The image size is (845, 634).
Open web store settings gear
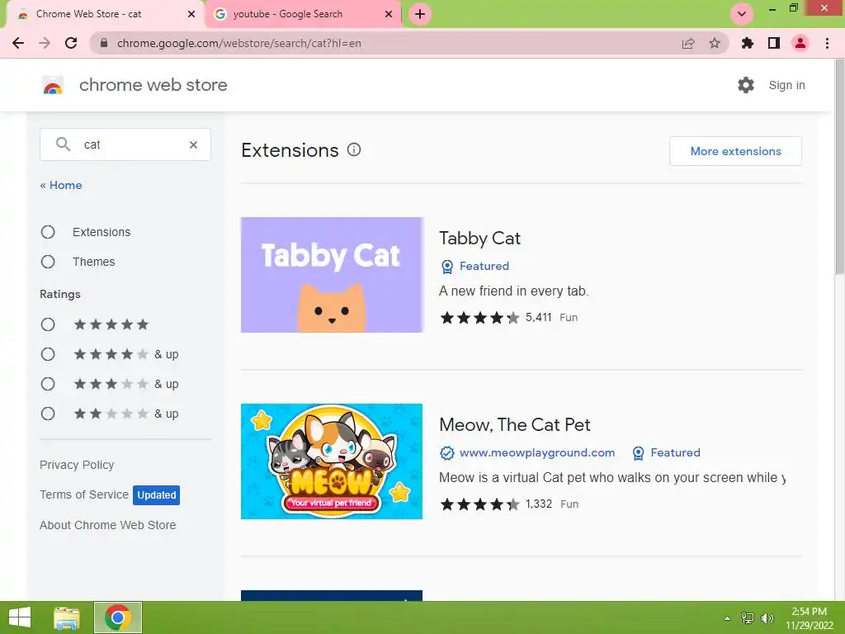pyautogui.click(x=746, y=85)
